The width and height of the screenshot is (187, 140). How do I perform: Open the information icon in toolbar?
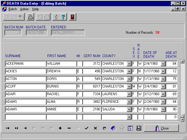[x=55, y=17]
